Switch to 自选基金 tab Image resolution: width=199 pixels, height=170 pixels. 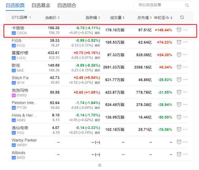(41, 5)
